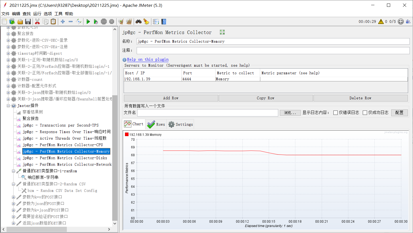
Task: Open Search with binoculars icon
Action: 139,22
